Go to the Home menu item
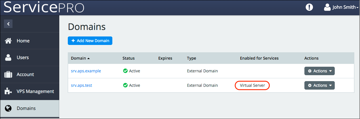Screen dimensions: 360x119 (x=23, y=41)
